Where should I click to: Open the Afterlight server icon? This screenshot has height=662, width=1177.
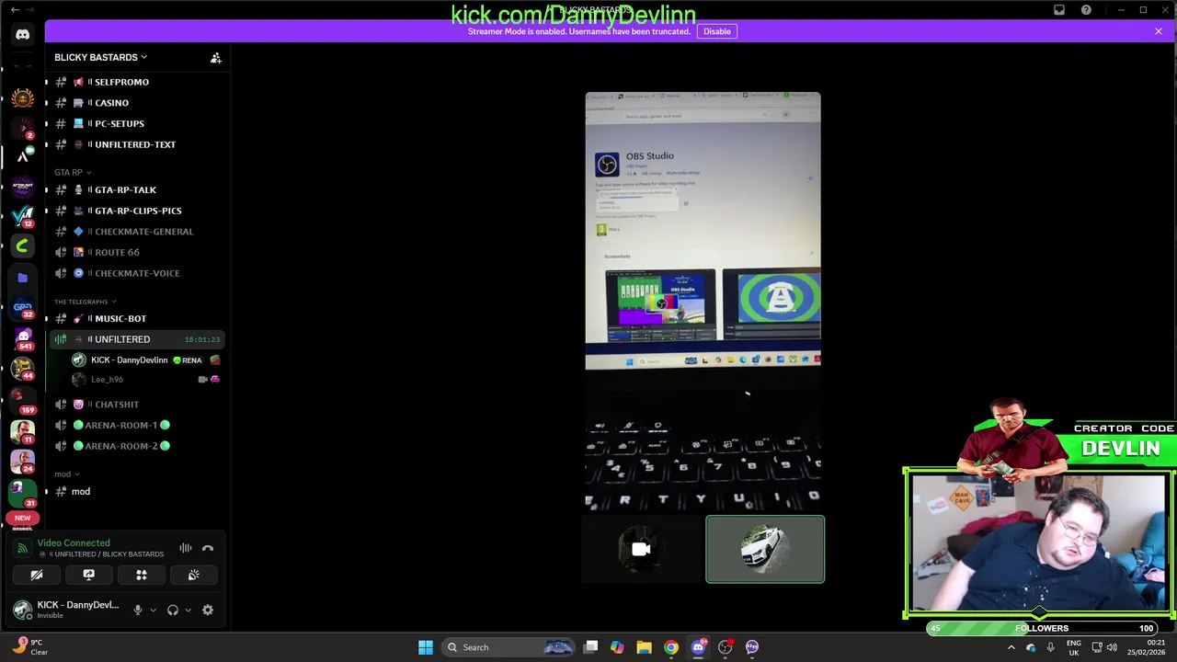22,187
